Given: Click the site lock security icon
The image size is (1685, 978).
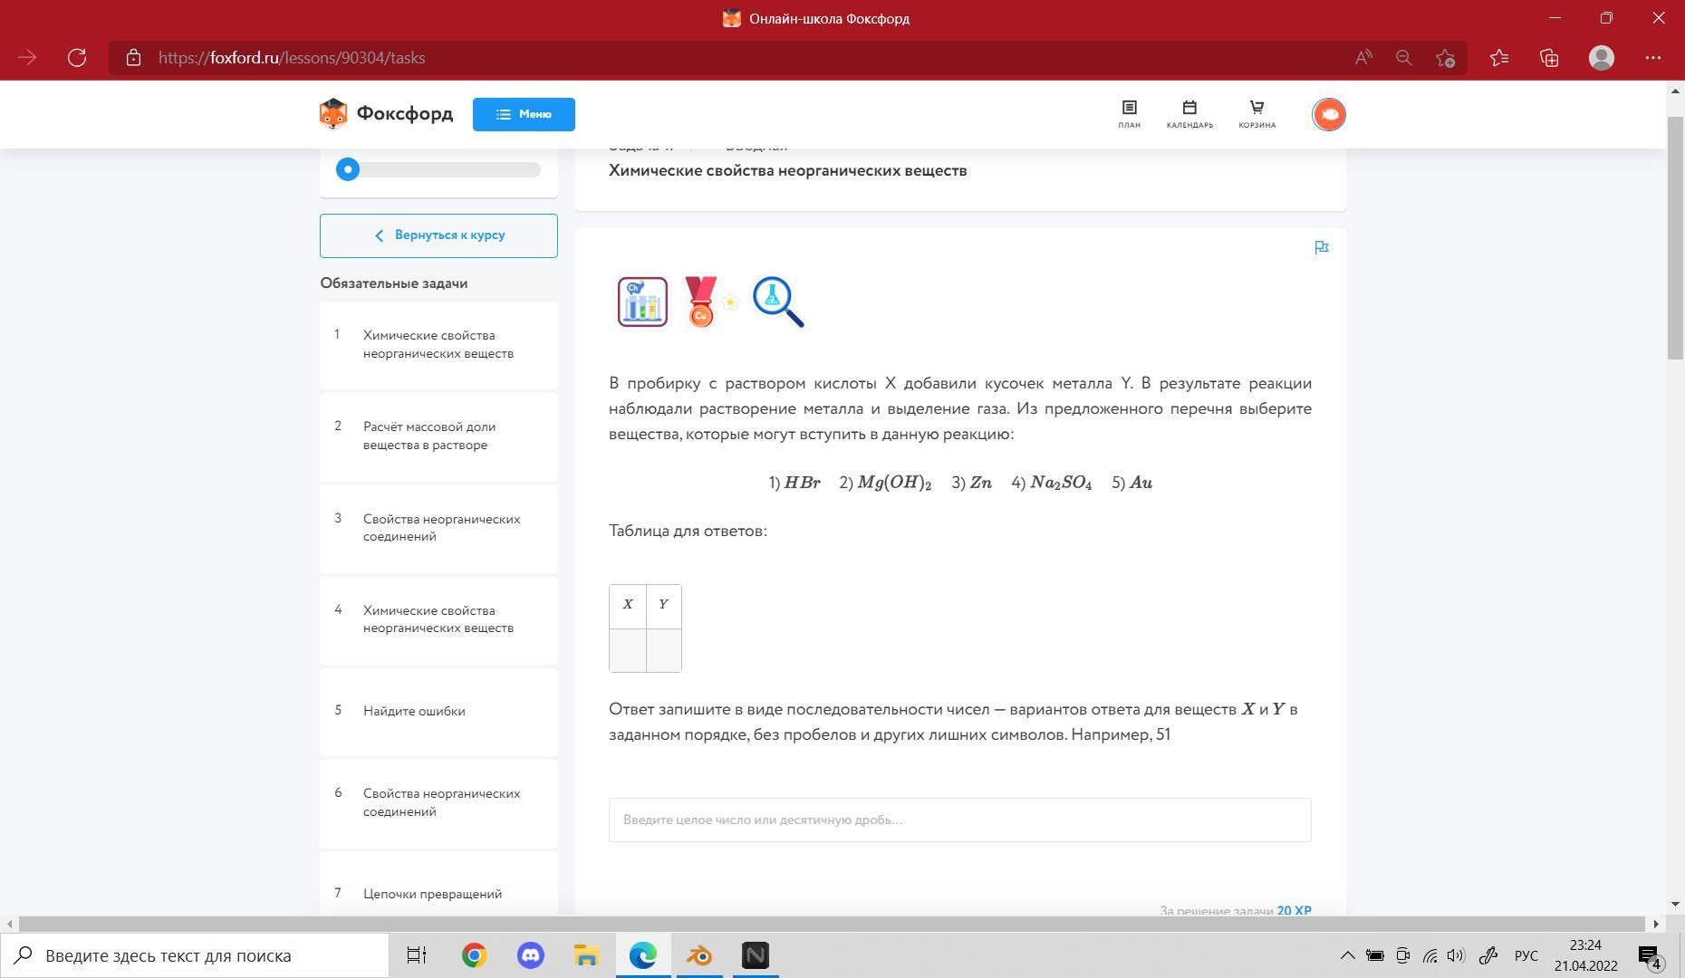Looking at the screenshot, I should click(x=134, y=58).
